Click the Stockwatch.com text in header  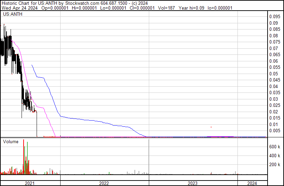[80, 3]
